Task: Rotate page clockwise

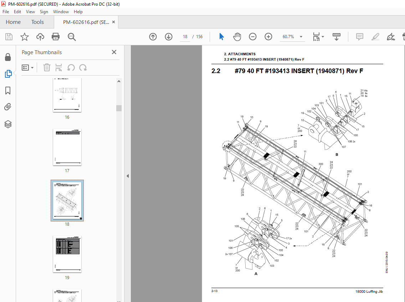Action: [83, 68]
